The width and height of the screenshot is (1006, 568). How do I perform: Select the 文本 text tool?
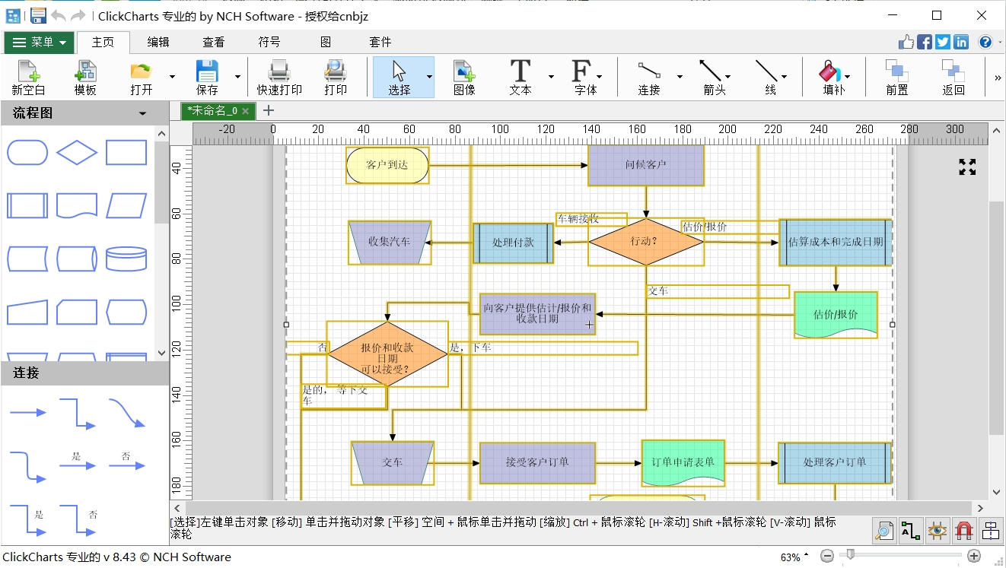point(521,77)
